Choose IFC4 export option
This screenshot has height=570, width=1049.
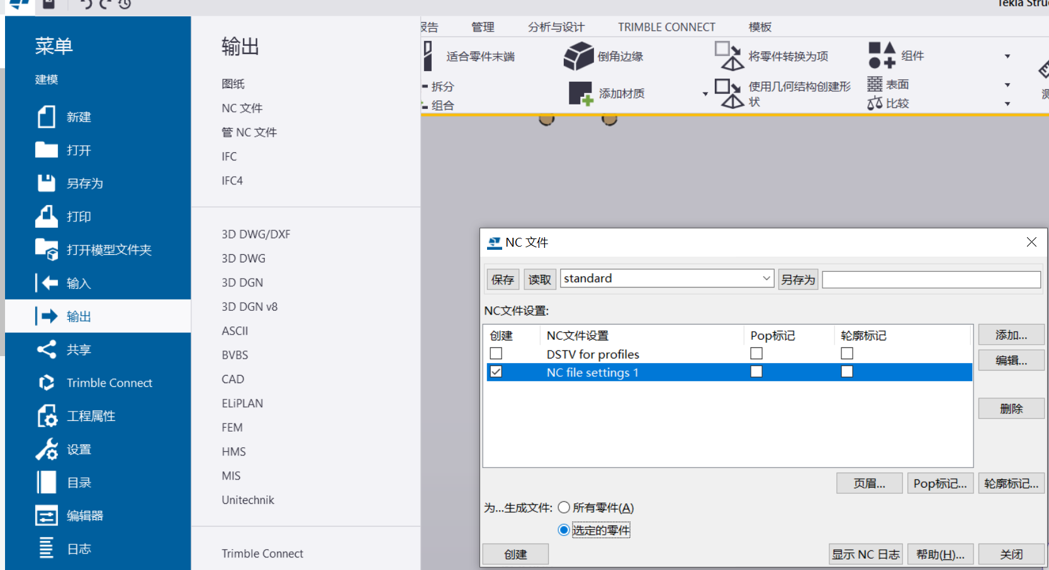232,181
